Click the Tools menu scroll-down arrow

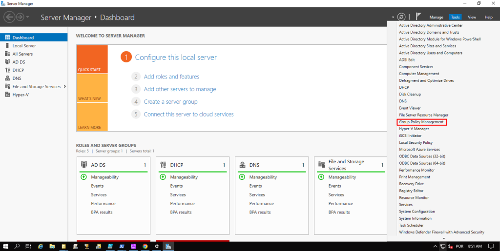click(443, 238)
